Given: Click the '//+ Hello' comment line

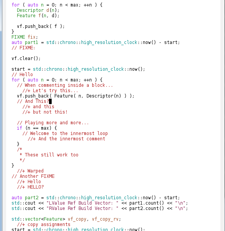Looking at the screenshot, I should 29,182.
